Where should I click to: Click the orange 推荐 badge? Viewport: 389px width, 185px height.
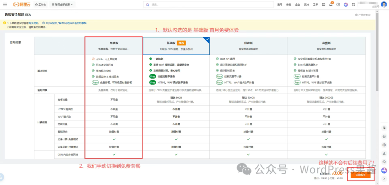pyautogui.click(x=181, y=43)
